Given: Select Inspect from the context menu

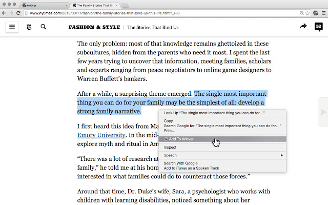Looking at the screenshot, I should click(170, 147).
